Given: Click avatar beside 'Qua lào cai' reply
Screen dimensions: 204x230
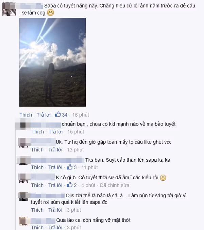Looking at the screenshot, I should point(23,221).
